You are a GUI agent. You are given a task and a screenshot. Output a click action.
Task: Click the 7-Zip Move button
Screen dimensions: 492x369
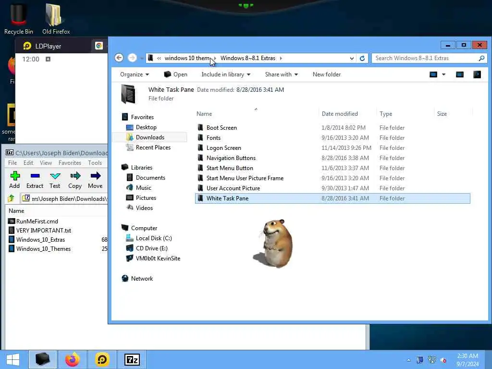(x=96, y=180)
